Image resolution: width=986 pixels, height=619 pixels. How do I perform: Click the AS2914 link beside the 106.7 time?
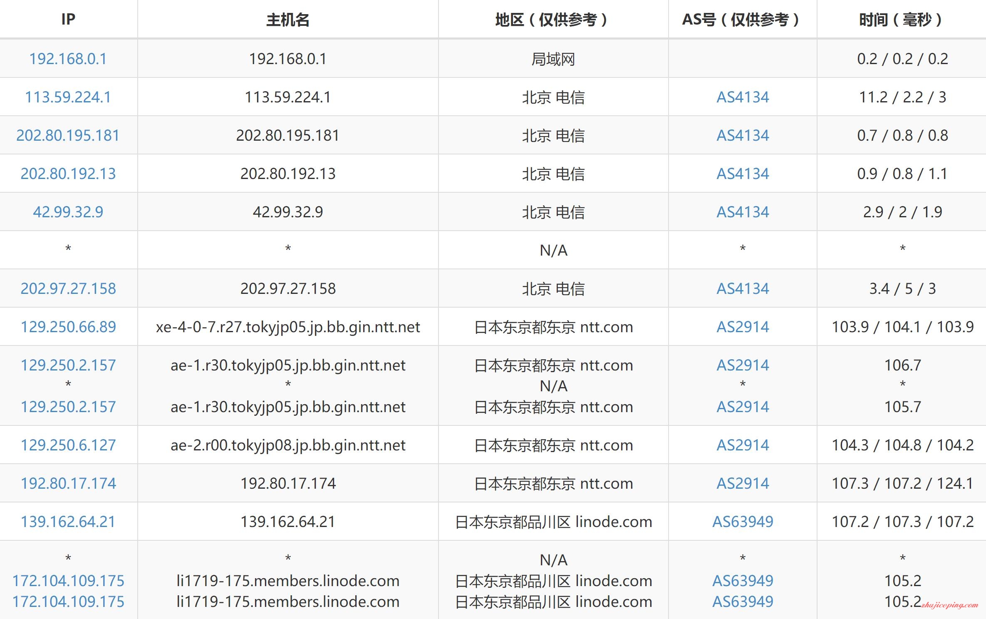(743, 365)
